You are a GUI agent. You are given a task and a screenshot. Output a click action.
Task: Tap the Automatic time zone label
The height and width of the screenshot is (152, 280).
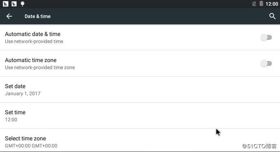point(31,60)
